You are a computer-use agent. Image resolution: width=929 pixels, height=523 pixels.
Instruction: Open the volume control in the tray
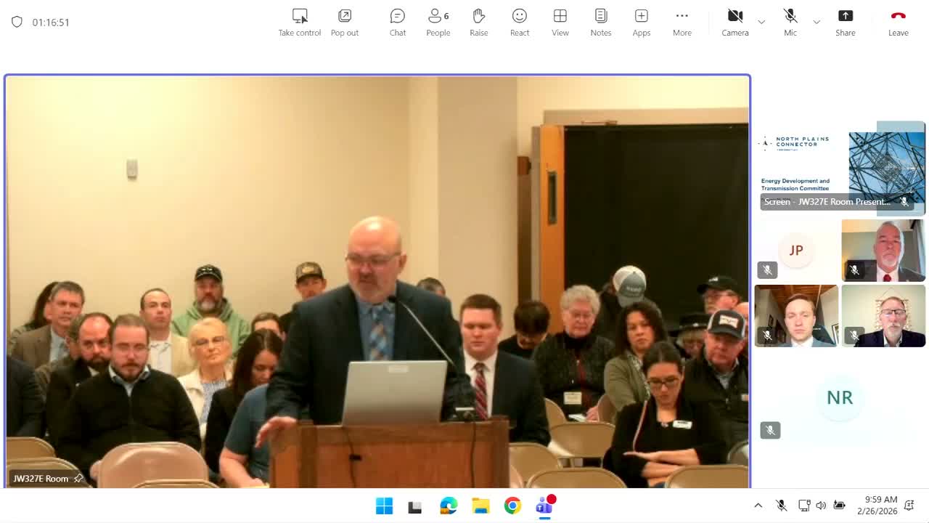pyautogui.click(x=821, y=506)
